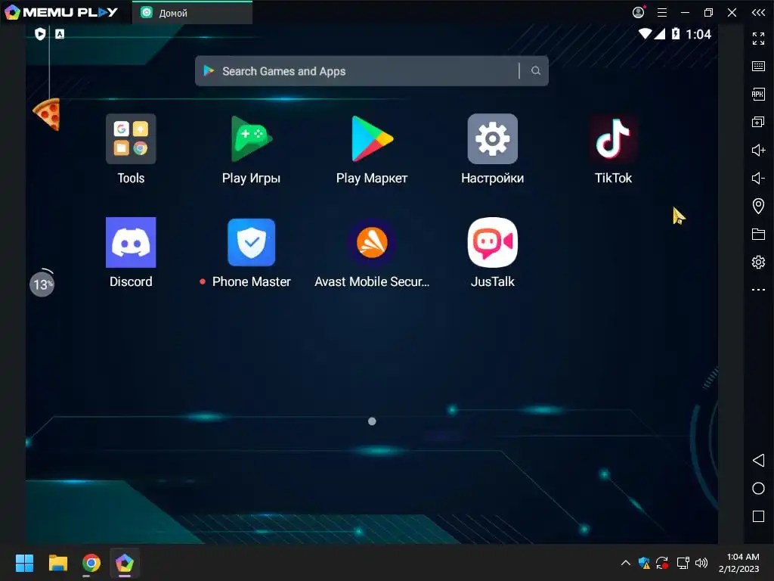
Task: Select the Домой tab
Action: (x=193, y=13)
